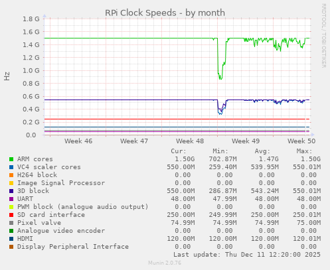Click the blue VC4 scaler cores swatch
Viewport: 330px width, 270px height.
tap(11, 167)
